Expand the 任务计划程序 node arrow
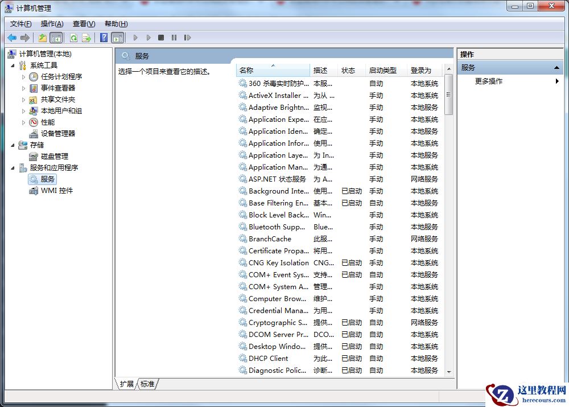This screenshot has height=407, width=569. pyautogui.click(x=23, y=77)
